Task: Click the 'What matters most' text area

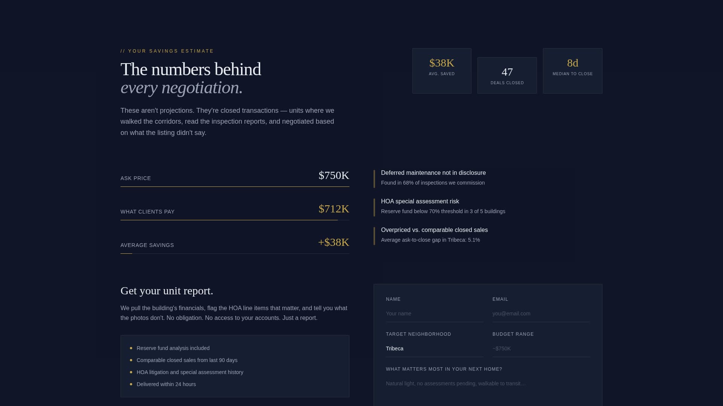Action: pyautogui.click(x=488, y=383)
